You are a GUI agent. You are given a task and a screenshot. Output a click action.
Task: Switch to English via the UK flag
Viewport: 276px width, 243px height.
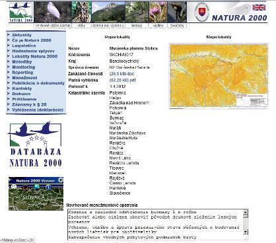click(x=259, y=7)
